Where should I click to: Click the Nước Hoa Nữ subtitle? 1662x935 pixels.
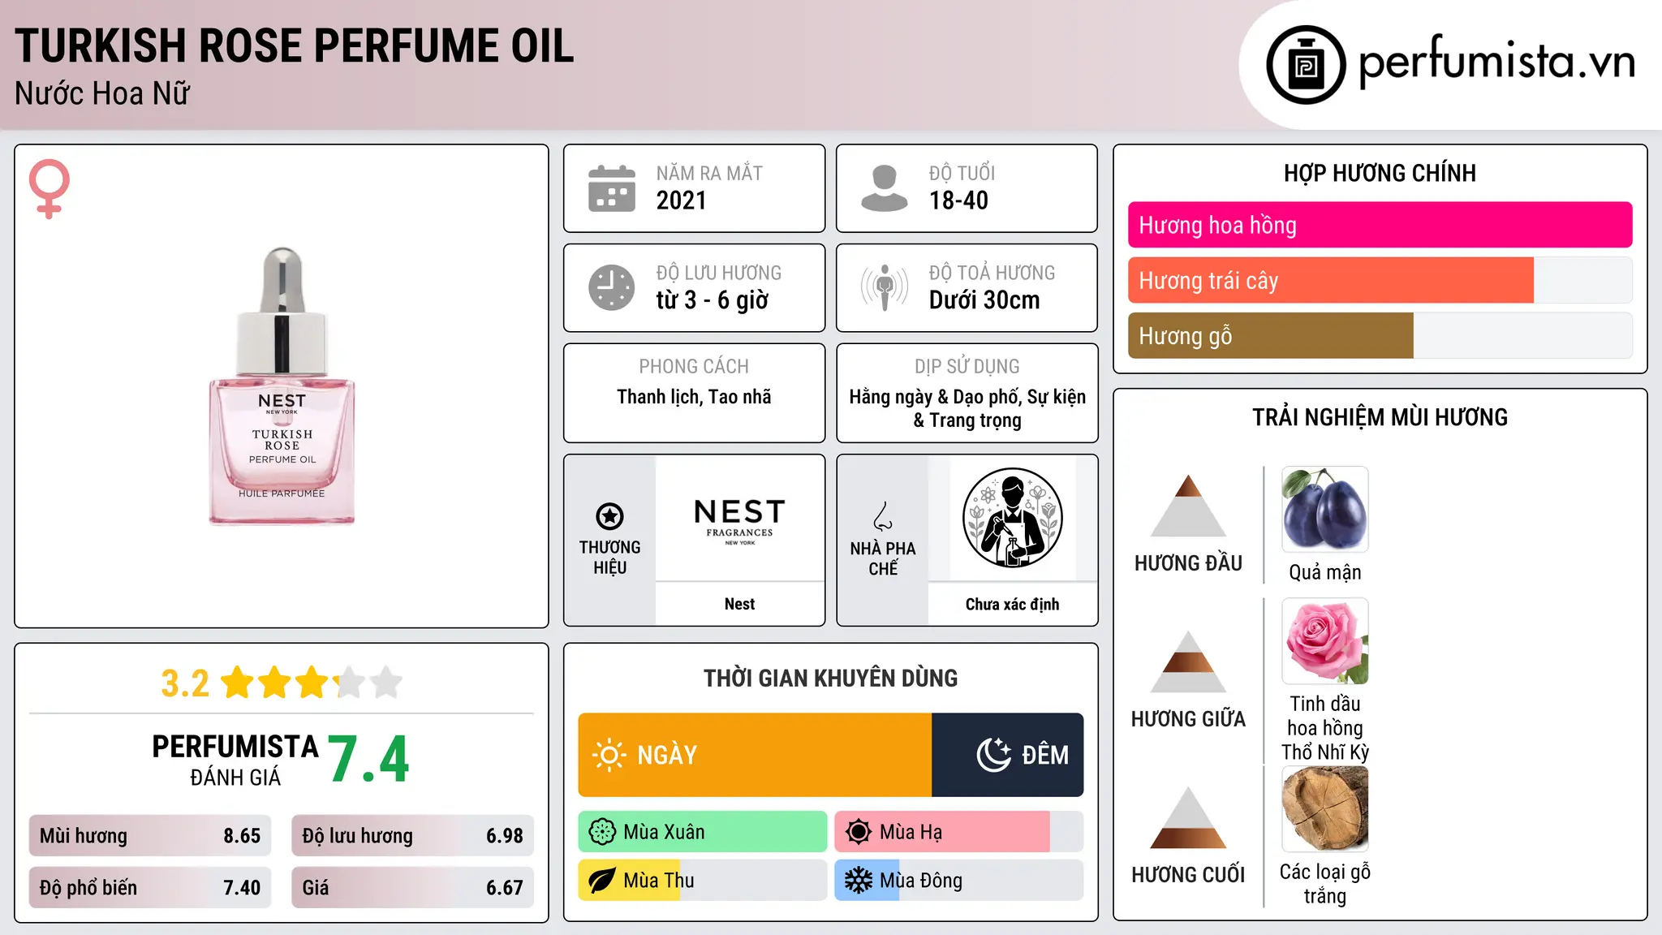[x=102, y=93]
